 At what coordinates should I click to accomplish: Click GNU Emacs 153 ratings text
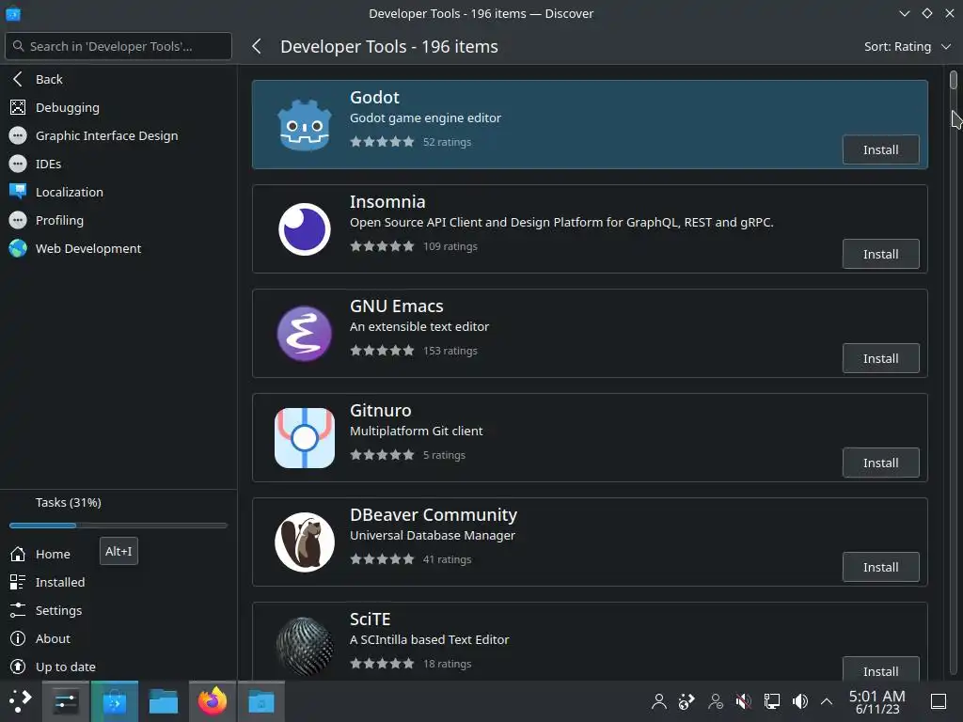pos(450,351)
